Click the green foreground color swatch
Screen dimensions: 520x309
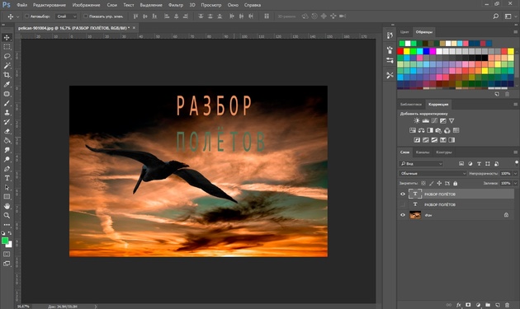pyautogui.click(x=5, y=241)
